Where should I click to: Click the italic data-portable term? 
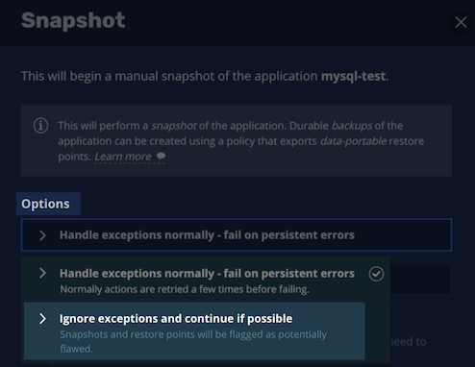(353, 141)
